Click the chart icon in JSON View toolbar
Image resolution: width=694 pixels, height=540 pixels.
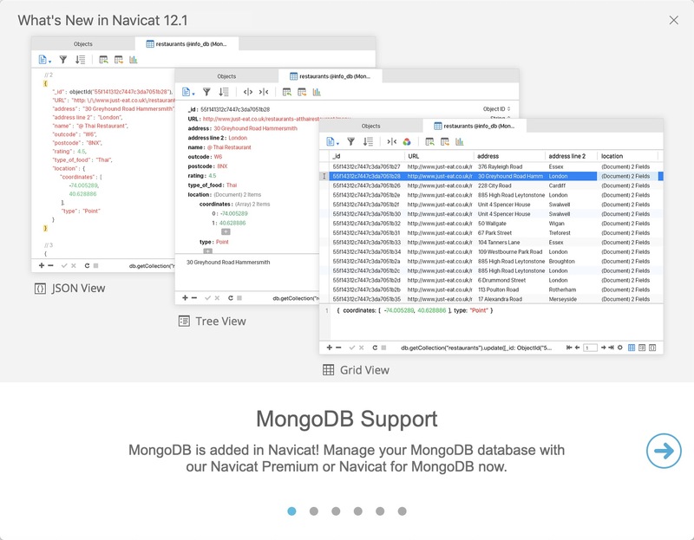134,60
